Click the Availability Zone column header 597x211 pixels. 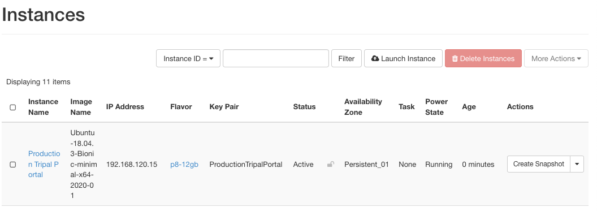pyautogui.click(x=363, y=107)
